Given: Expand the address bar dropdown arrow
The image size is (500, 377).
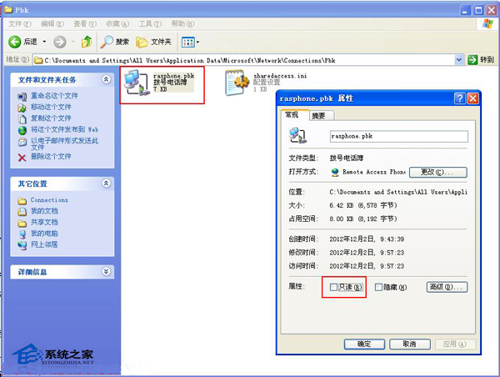Looking at the screenshot, I should pyautogui.click(x=458, y=60).
